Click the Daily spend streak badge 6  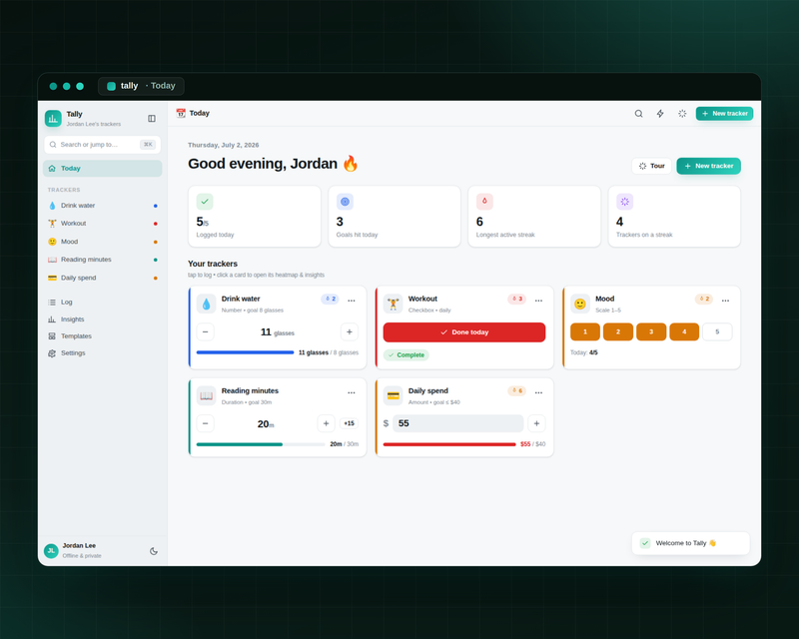516,390
